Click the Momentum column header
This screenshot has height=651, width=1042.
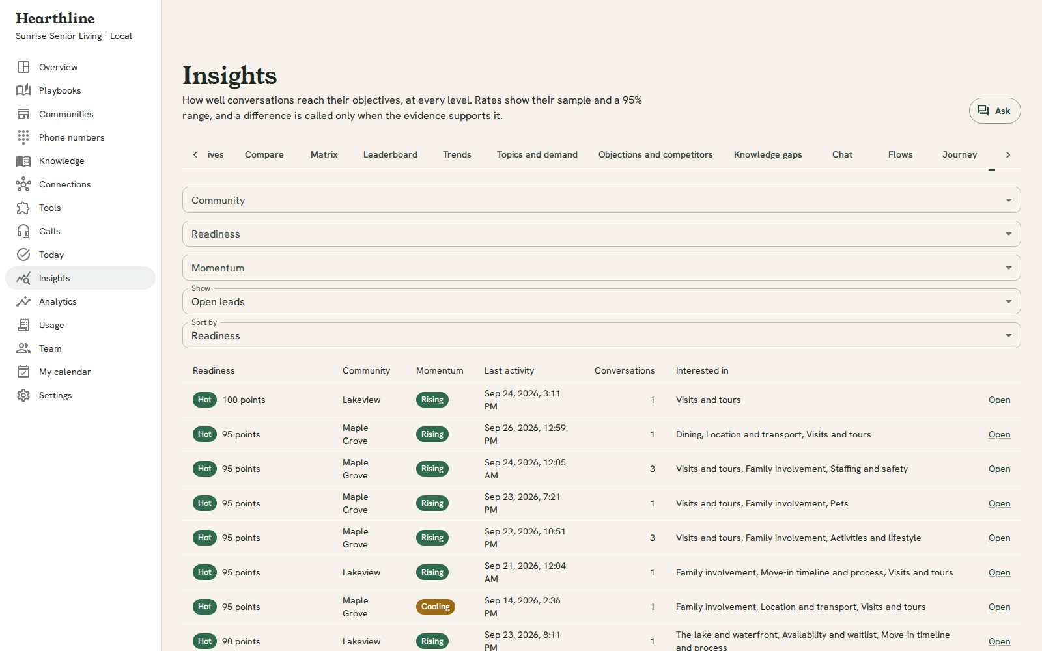click(x=440, y=371)
